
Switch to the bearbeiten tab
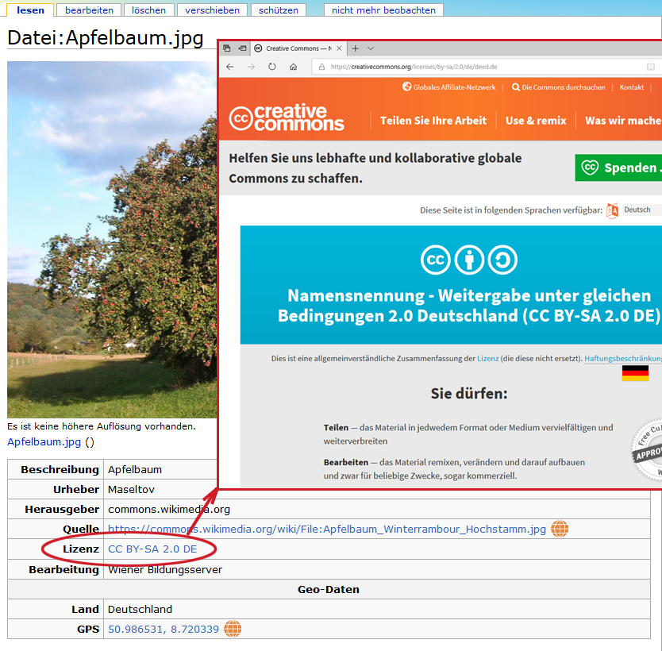click(89, 10)
